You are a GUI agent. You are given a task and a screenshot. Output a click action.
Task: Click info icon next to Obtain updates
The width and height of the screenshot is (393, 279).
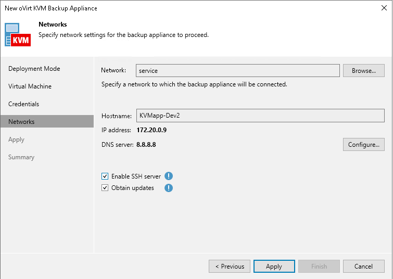(169, 188)
